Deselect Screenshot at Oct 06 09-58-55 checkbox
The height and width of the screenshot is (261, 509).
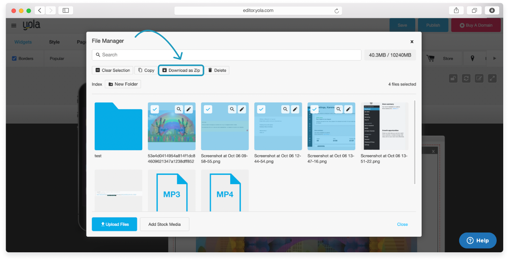(x=208, y=109)
